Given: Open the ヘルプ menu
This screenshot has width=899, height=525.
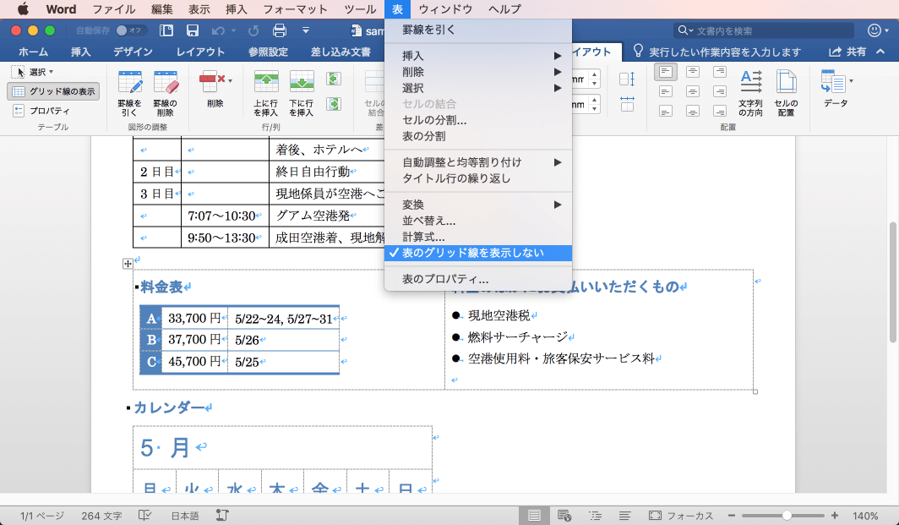Looking at the screenshot, I should click(x=504, y=9).
